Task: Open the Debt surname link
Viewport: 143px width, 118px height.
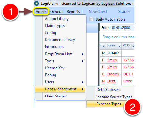Action: (111, 81)
